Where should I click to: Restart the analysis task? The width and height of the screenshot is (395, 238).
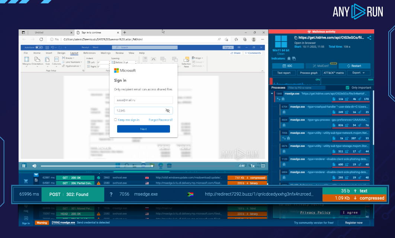[354, 66]
